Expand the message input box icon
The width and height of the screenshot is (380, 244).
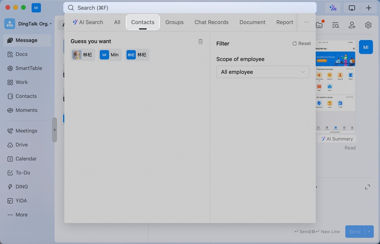[x=368, y=187]
